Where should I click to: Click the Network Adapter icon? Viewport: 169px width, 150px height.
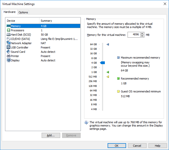pos(9,43)
